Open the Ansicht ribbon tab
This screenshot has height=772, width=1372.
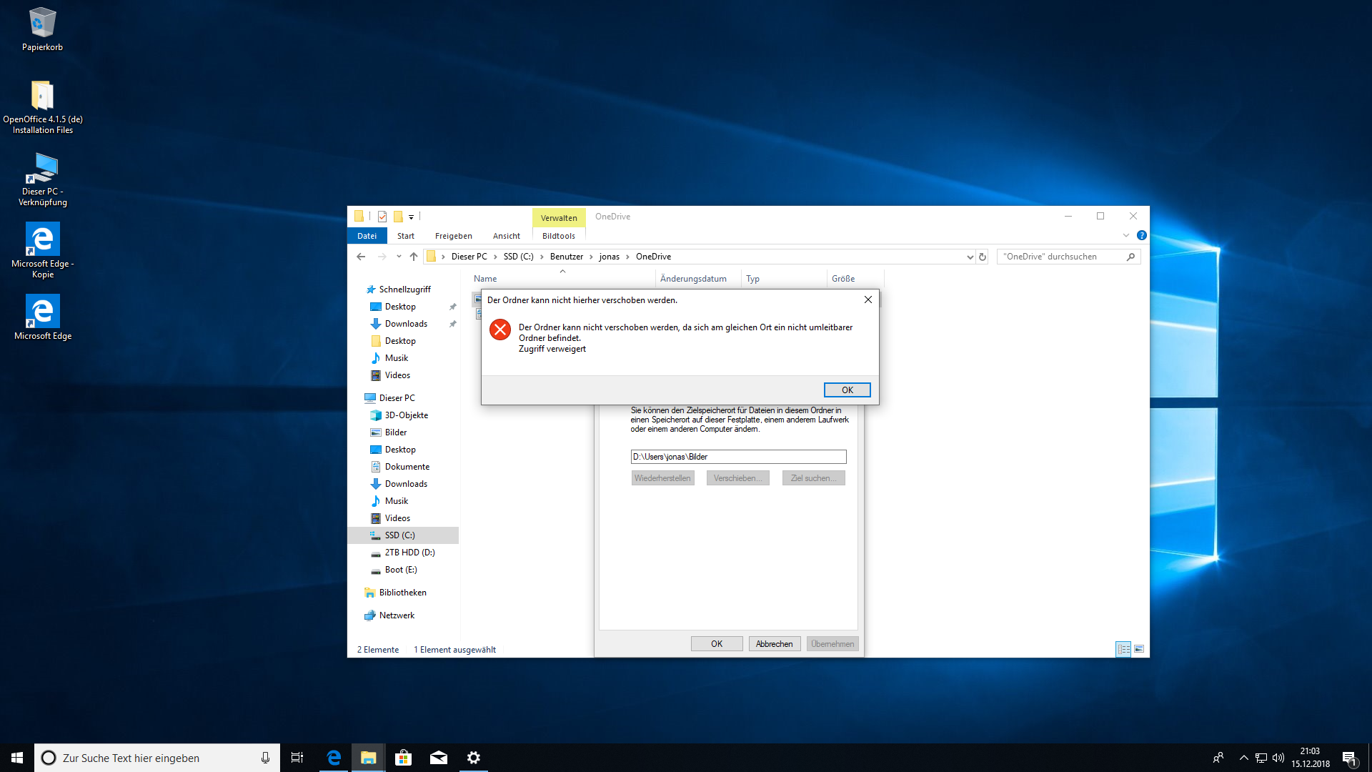(x=506, y=236)
